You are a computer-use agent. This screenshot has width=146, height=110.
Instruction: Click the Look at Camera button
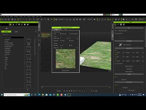pyautogui.click(x=131, y=90)
